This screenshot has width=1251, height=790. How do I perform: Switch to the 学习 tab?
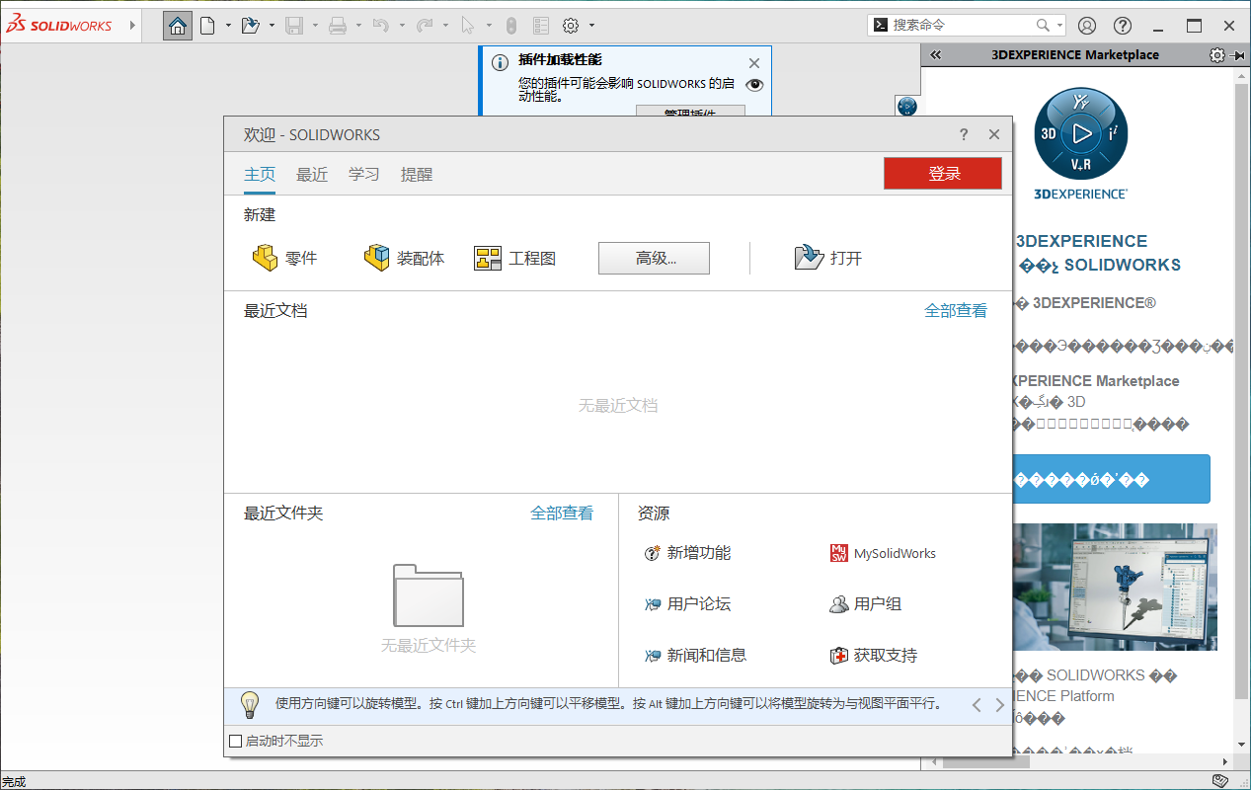tap(363, 174)
